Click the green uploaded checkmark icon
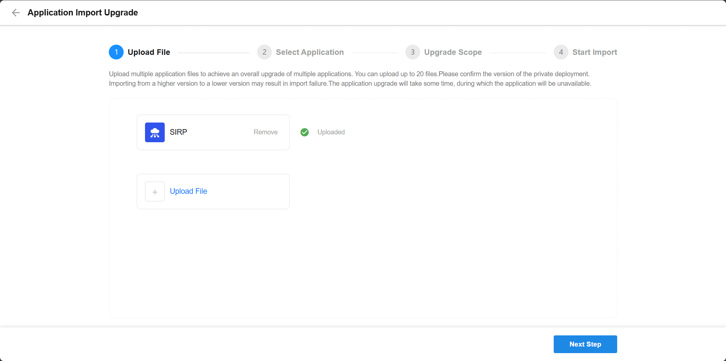 (304, 132)
